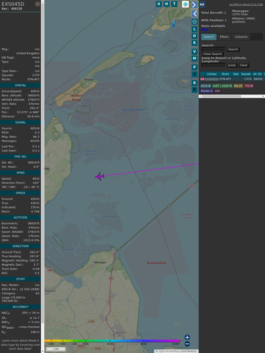Click the UK flag in EXS045D row
Screen dimensions: 265x353
pyautogui.click(x=203, y=79)
